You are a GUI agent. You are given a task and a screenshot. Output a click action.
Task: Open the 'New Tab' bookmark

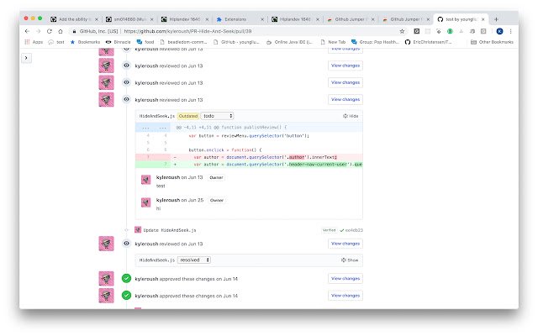click(x=333, y=42)
